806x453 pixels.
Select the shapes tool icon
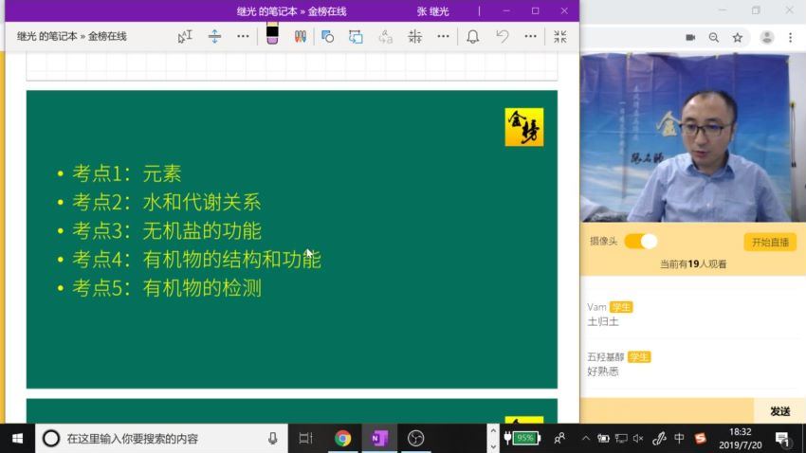point(327,36)
